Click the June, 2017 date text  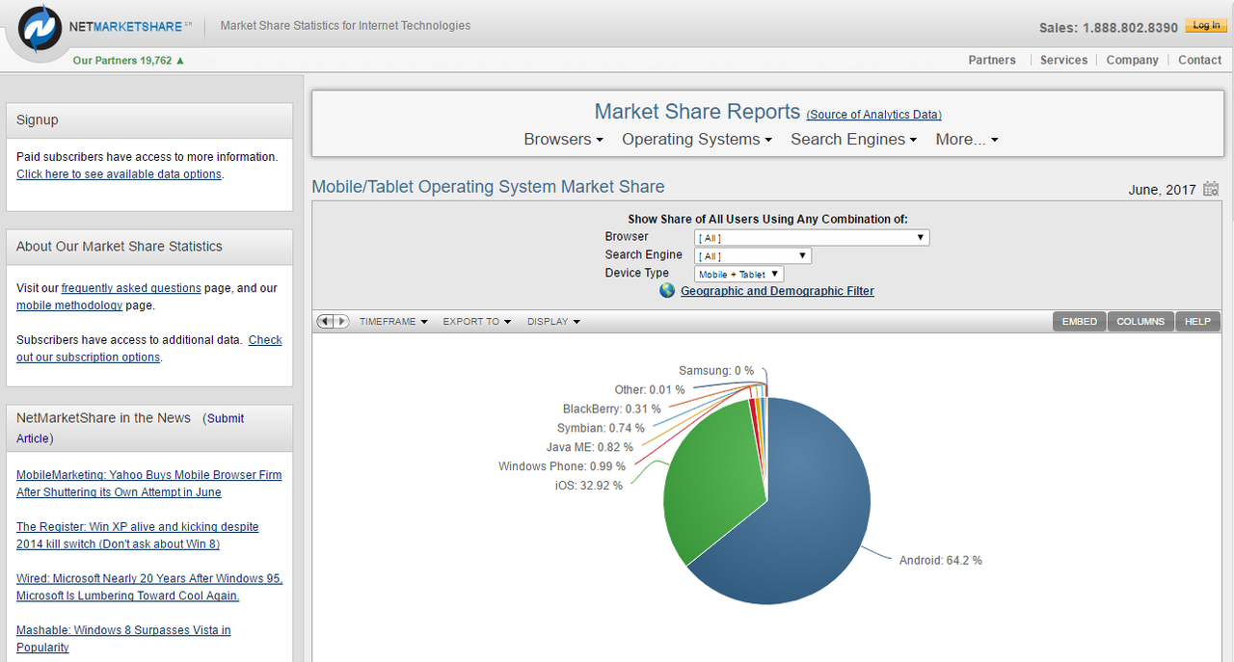click(1163, 190)
